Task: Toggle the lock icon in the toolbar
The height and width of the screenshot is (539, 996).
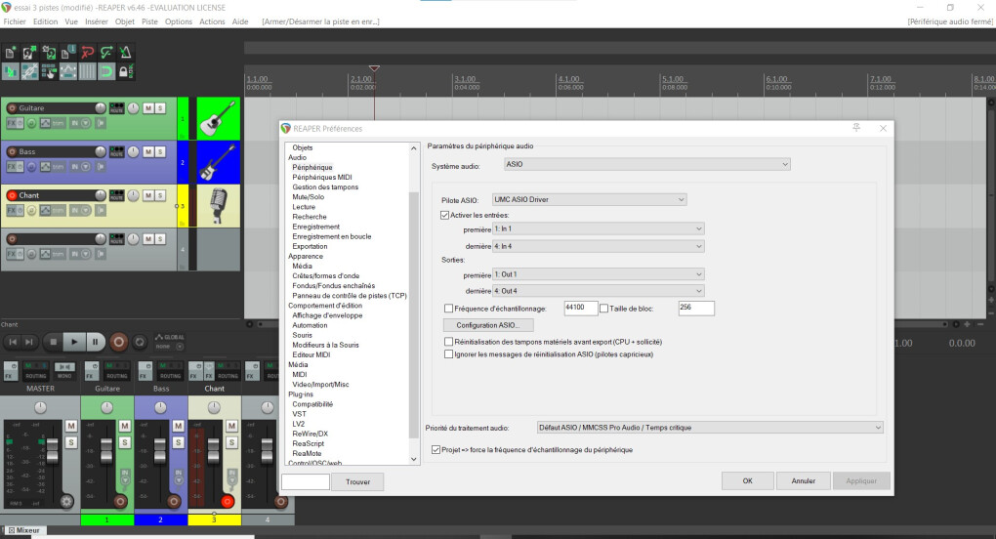Action: pyautogui.click(x=124, y=71)
